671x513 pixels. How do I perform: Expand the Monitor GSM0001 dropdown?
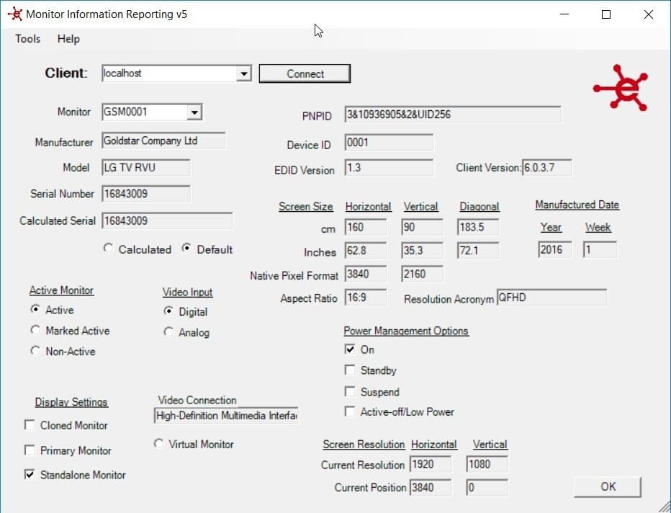[x=194, y=112]
